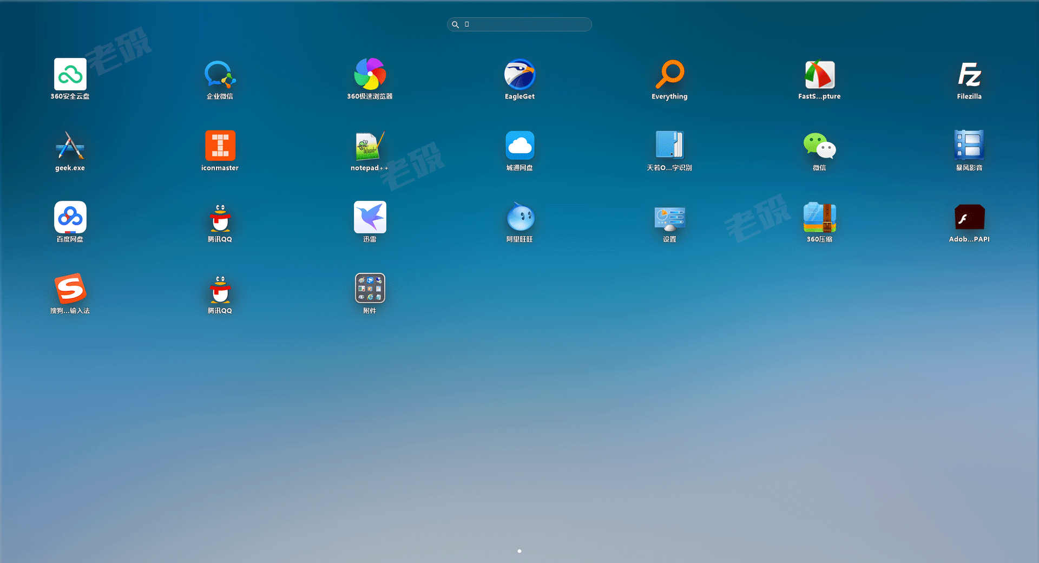Open the 360安全云盘 app
The image size is (1039, 563).
click(70, 74)
